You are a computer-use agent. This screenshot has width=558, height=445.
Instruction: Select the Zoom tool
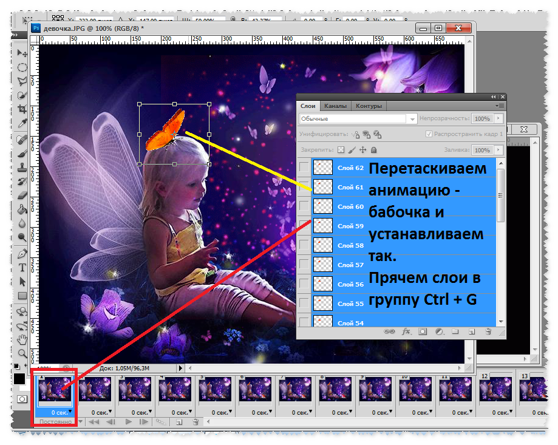pos(22,353)
